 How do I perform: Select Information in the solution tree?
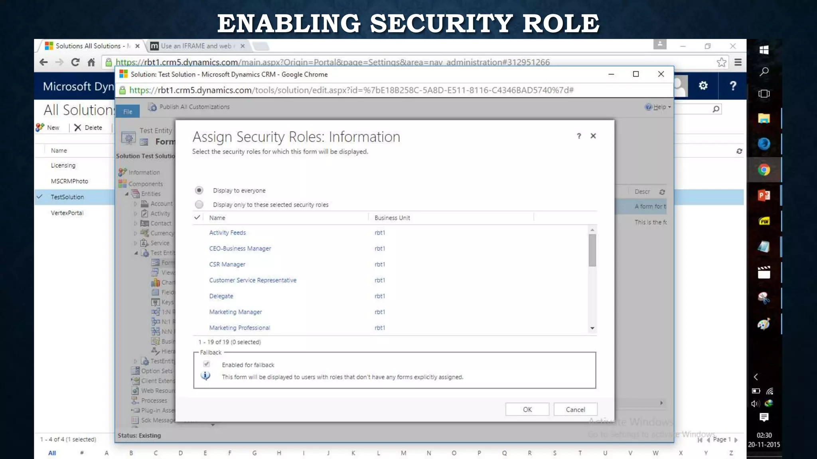point(140,172)
